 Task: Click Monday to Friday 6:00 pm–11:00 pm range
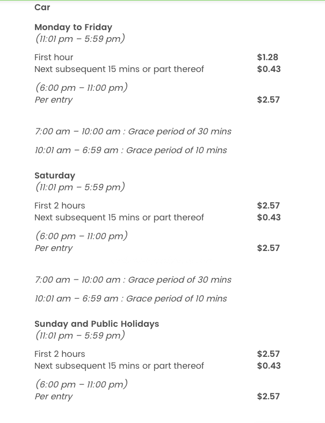pyautogui.click(x=81, y=88)
